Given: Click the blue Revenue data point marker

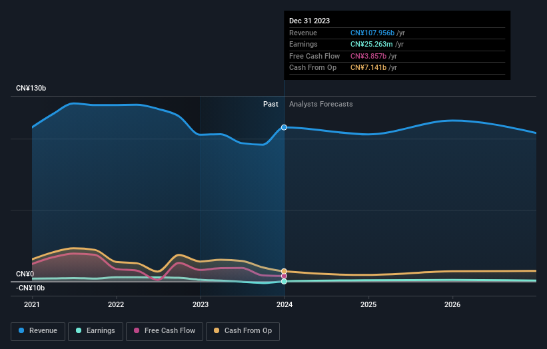Looking at the screenshot, I should click(x=284, y=127).
